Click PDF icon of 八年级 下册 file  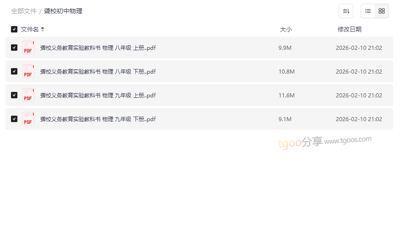(28, 71)
